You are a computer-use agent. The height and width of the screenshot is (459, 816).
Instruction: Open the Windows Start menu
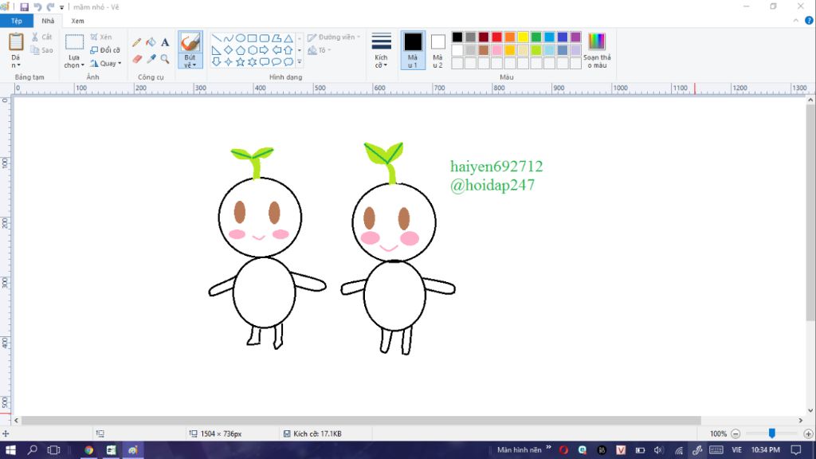click(10, 450)
